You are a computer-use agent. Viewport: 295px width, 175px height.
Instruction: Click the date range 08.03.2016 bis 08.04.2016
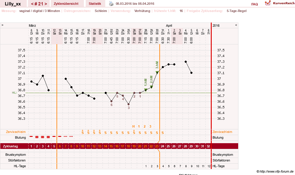point(135,4)
